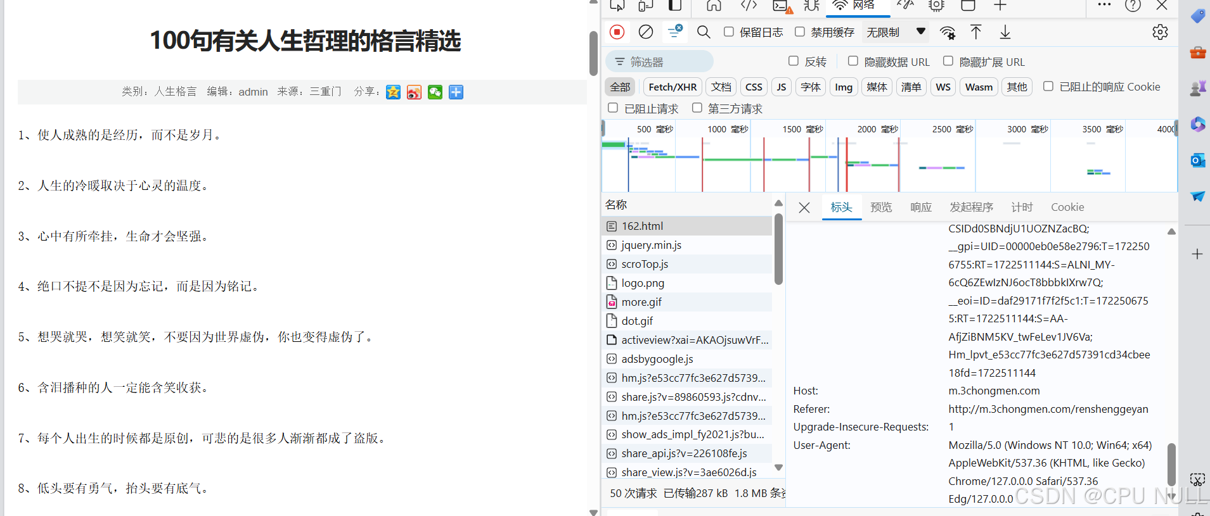Open Outlook in Edge sidebar
1210x516 pixels.
pyautogui.click(x=1197, y=160)
